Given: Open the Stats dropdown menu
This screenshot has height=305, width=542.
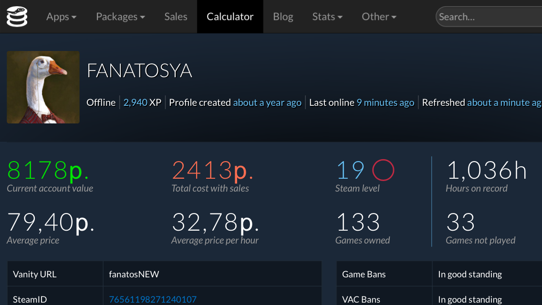Looking at the screenshot, I should point(327,17).
